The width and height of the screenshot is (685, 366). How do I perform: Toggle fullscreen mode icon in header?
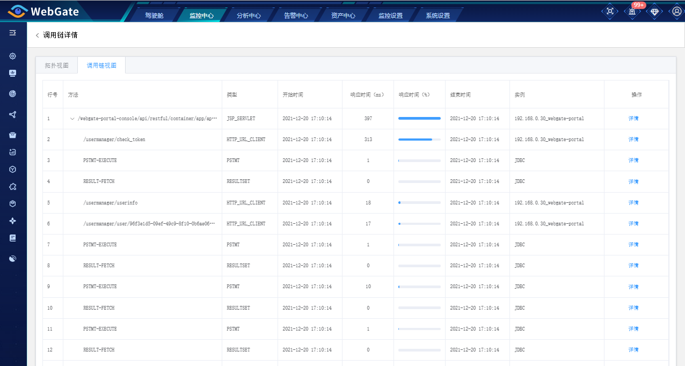coord(610,11)
